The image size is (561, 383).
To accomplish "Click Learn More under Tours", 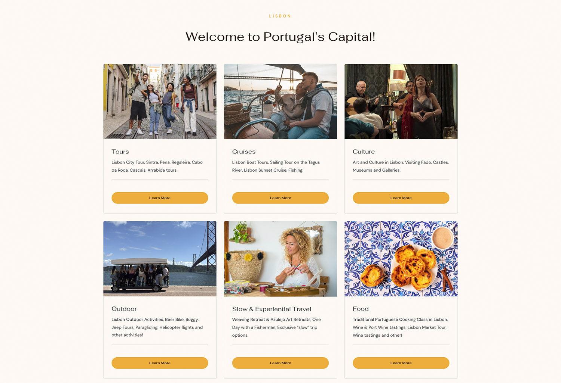I will pyautogui.click(x=160, y=198).
